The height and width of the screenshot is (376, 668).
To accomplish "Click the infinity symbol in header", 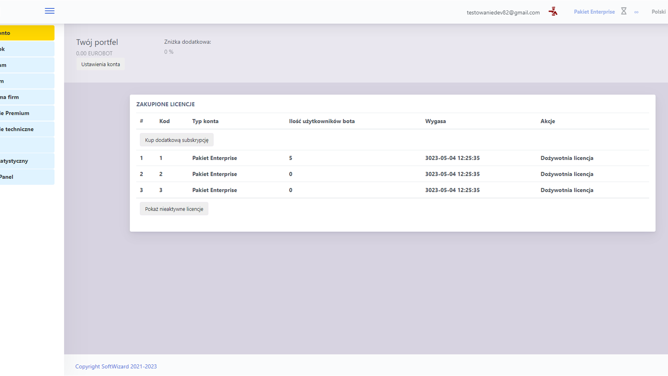I will pos(636,12).
